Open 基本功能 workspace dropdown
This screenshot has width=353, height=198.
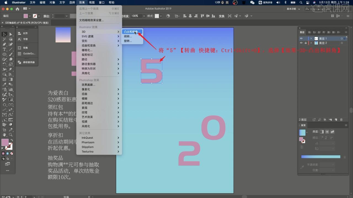[293, 9]
